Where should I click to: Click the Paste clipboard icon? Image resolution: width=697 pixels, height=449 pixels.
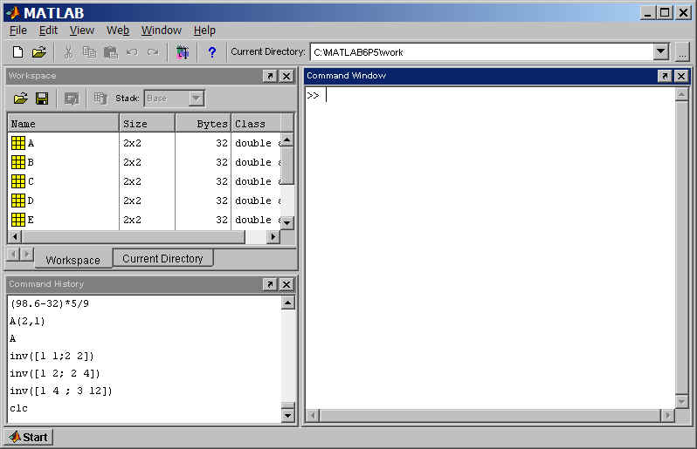click(111, 52)
